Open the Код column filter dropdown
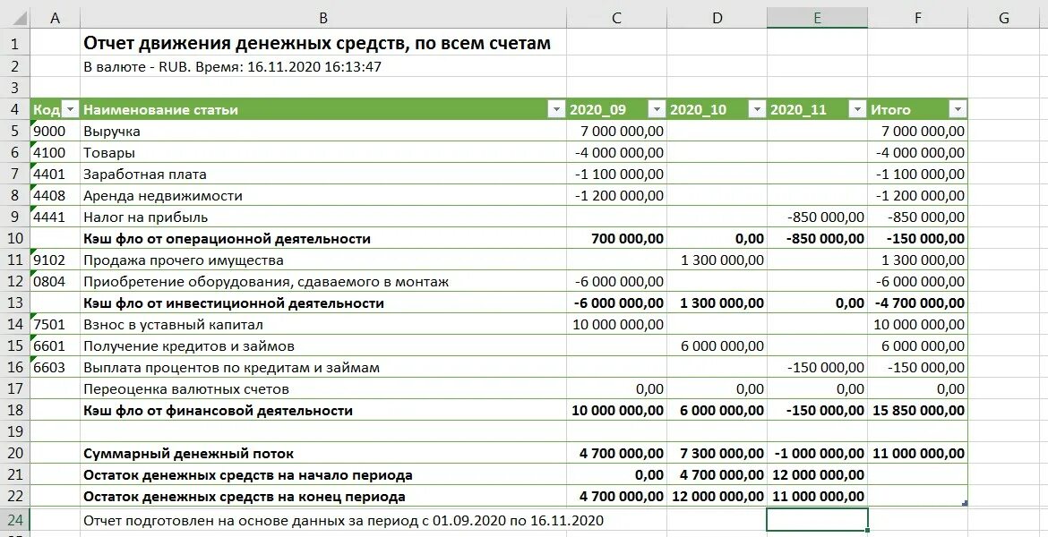 70,109
